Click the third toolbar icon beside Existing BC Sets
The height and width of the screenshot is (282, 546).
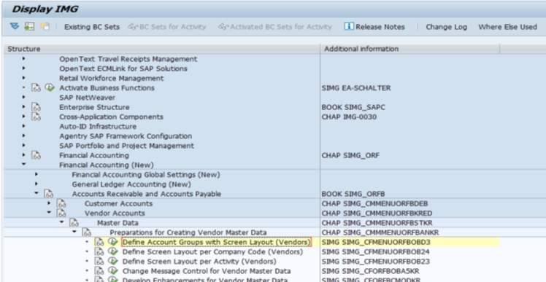tap(45, 26)
